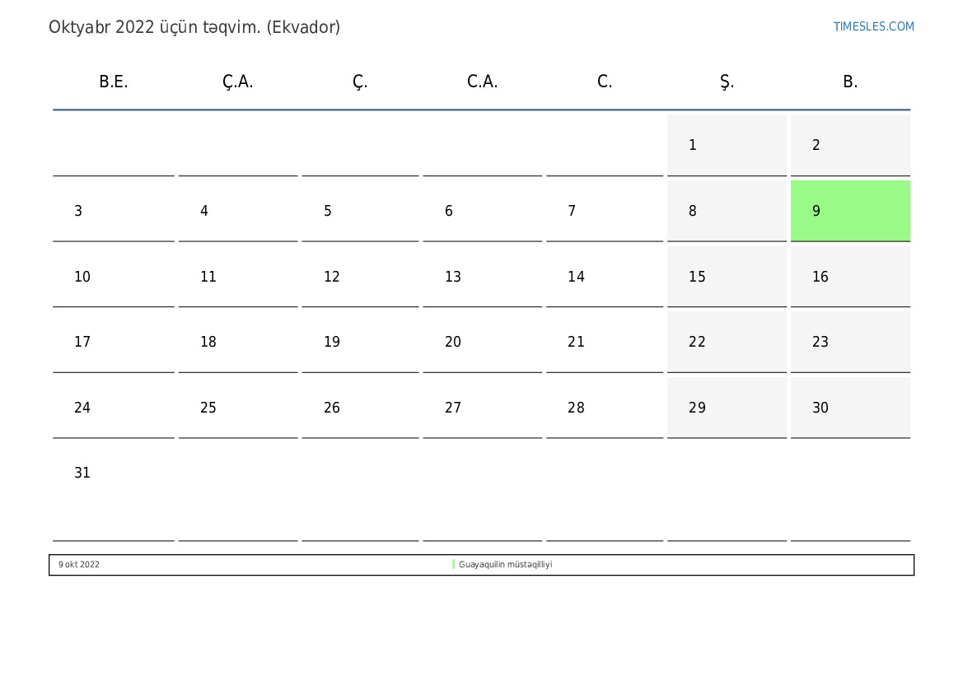
Task: Select date 12 in the calendar grid
Action: (360, 277)
